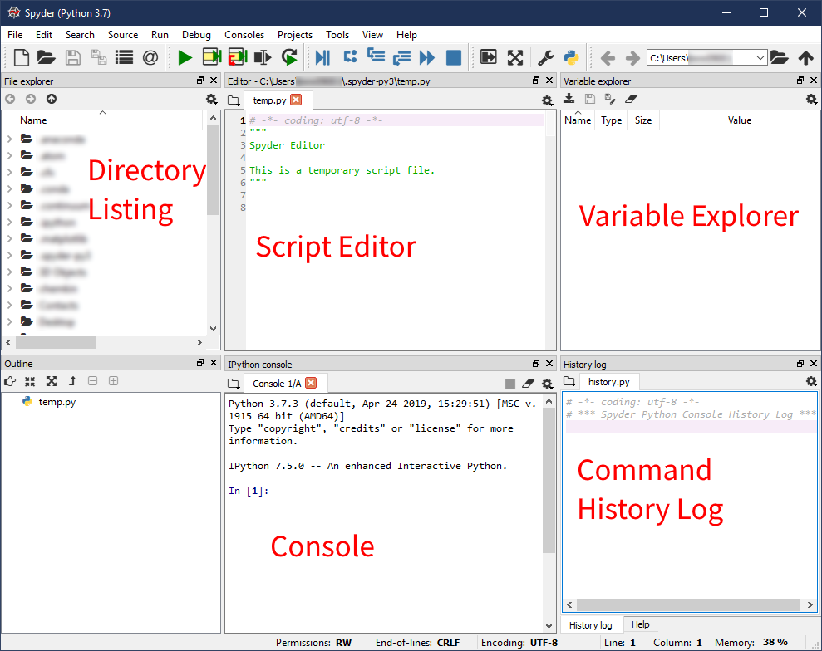
Task: Toggle fullscreen mode icon
Action: 514,57
